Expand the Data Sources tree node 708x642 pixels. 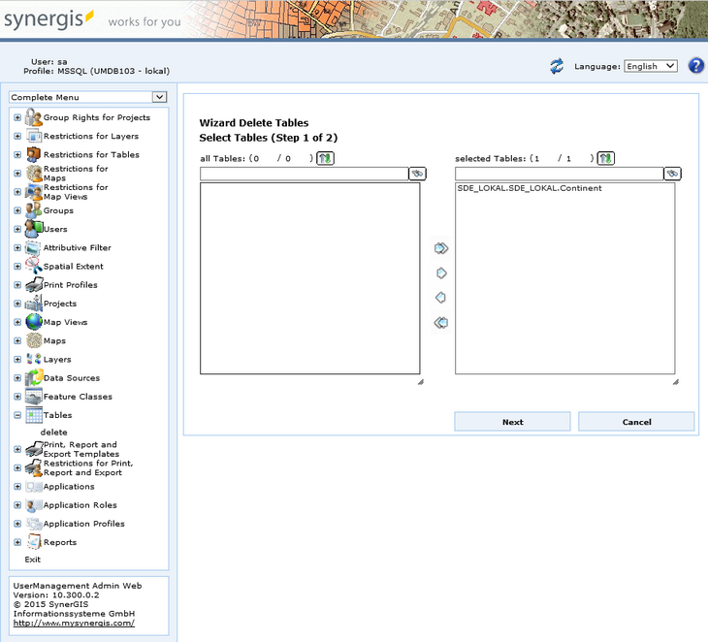click(17, 378)
